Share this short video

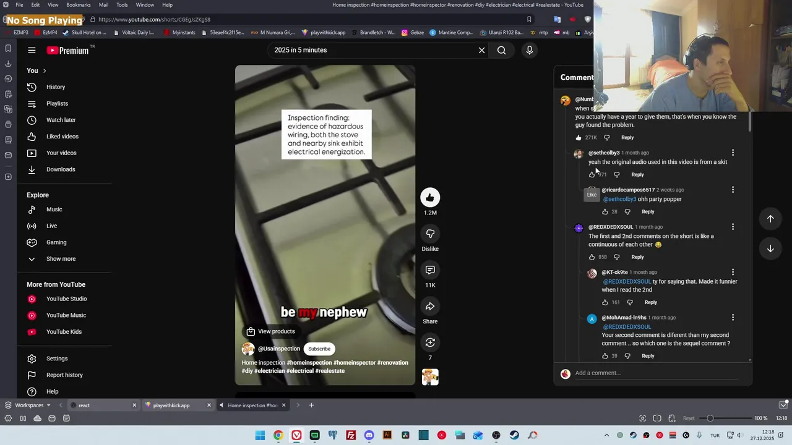click(430, 307)
